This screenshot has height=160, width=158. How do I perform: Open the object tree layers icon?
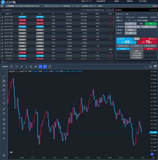[4, 155]
